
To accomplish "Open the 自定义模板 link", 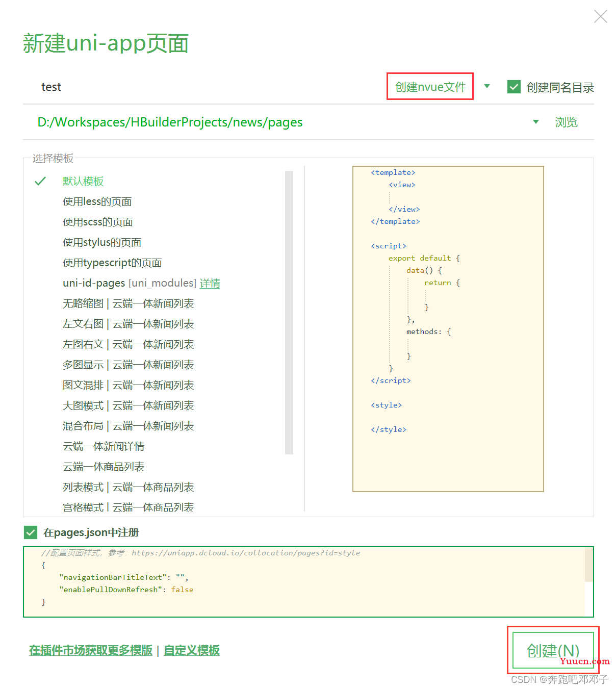I will pos(192,651).
